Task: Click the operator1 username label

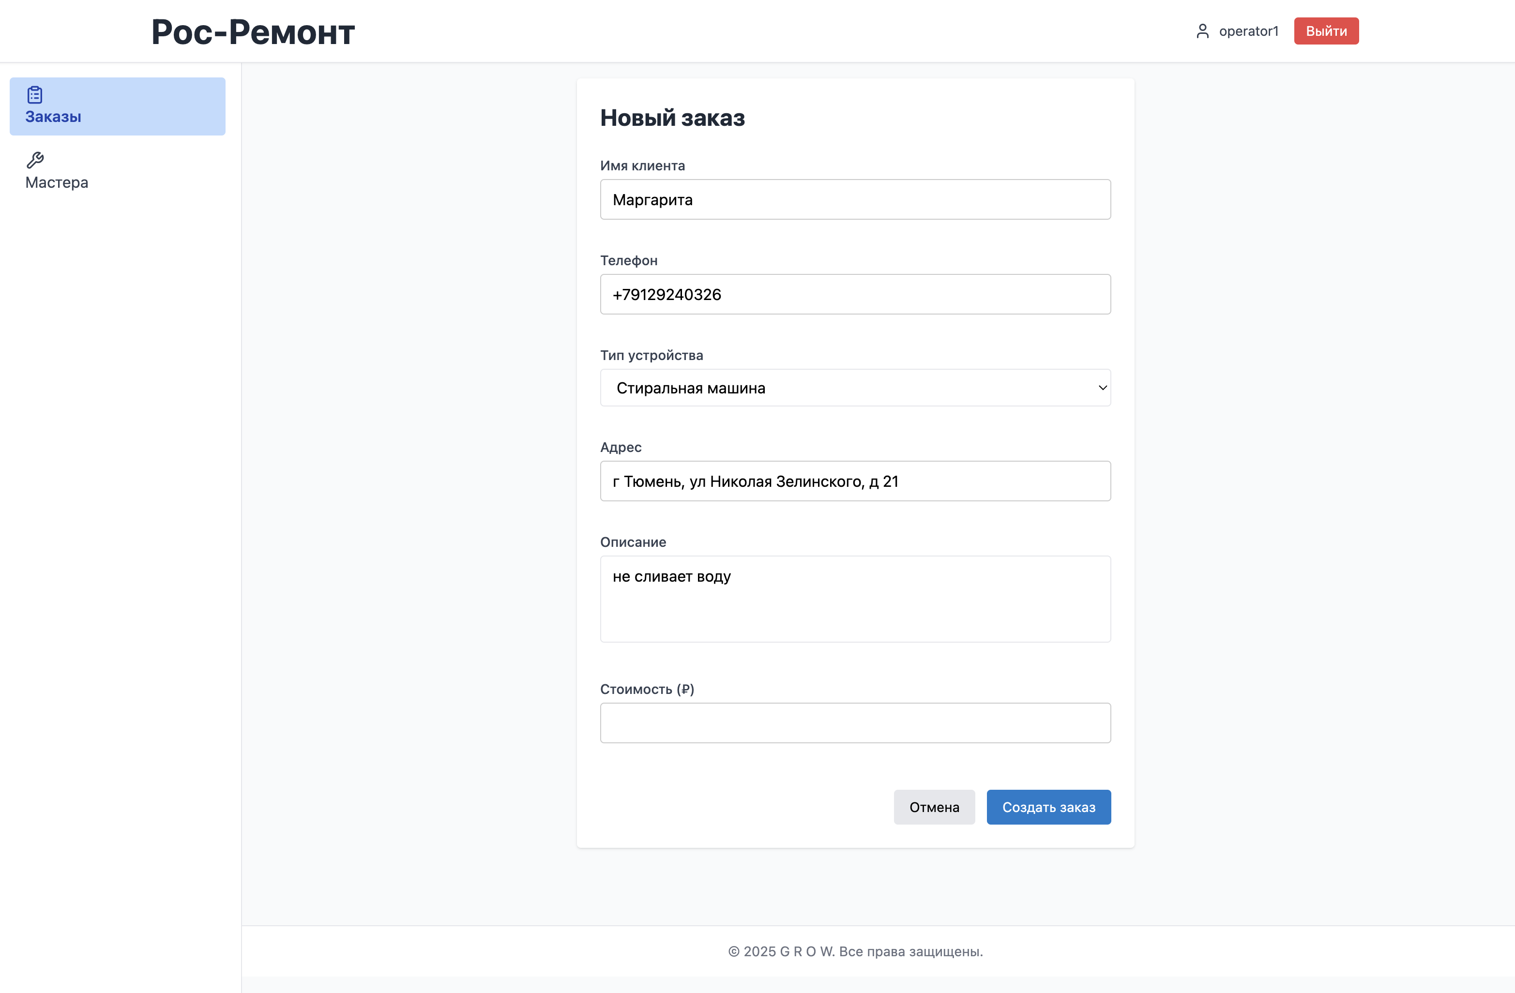Action: (x=1249, y=31)
